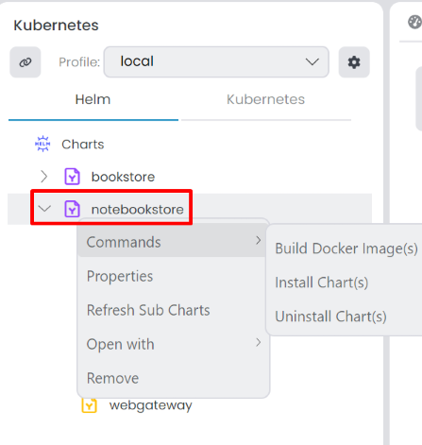Switch to the Helm tab
This screenshot has width=422, height=445.
click(93, 99)
